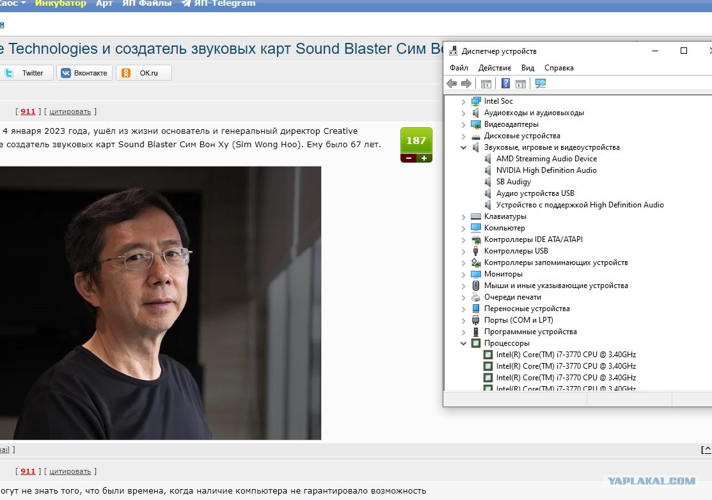Open the Справка menu
Image resolution: width=712 pixels, height=500 pixels.
559,68
